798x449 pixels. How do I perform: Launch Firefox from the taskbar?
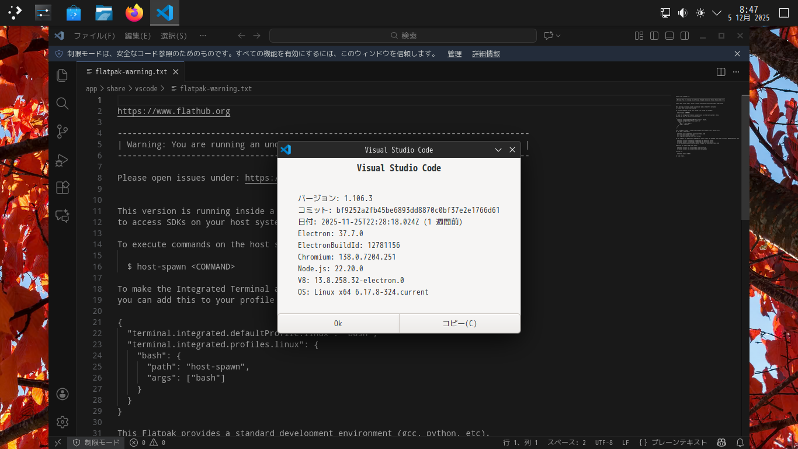click(134, 12)
